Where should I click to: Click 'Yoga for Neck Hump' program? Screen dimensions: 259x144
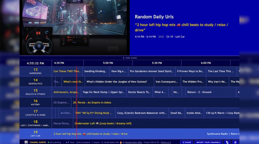point(103,92)
